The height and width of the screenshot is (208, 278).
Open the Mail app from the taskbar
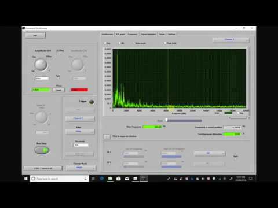coord(127,179)
